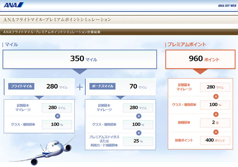Click the page title ANAフライトマイル・プレミアムポイントシミュレーション
The image size is (238, 167).
[x=57, y=20]
